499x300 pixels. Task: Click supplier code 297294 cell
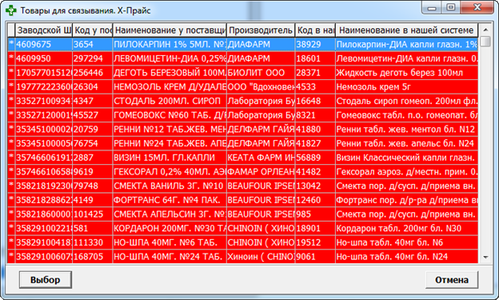93,58
